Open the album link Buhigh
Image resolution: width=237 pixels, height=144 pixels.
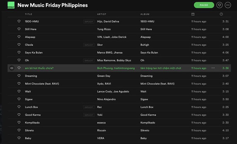pyautogui.click(x=145, y=45)
